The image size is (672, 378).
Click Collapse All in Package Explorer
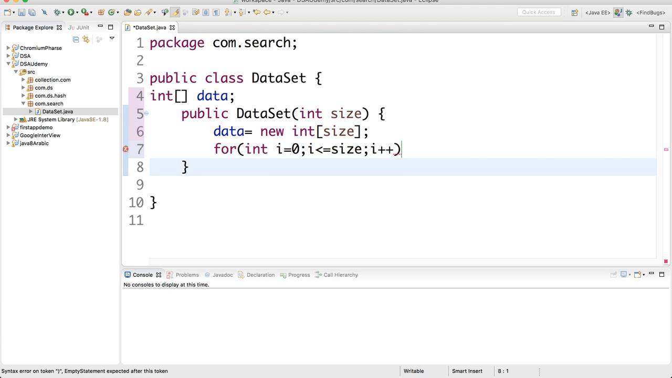pos(76,39)
